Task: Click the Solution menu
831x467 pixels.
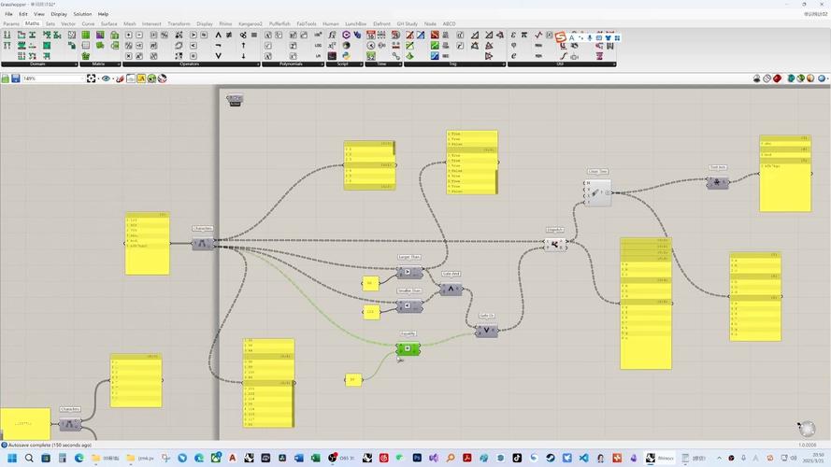Action: [x=82, y=14]
